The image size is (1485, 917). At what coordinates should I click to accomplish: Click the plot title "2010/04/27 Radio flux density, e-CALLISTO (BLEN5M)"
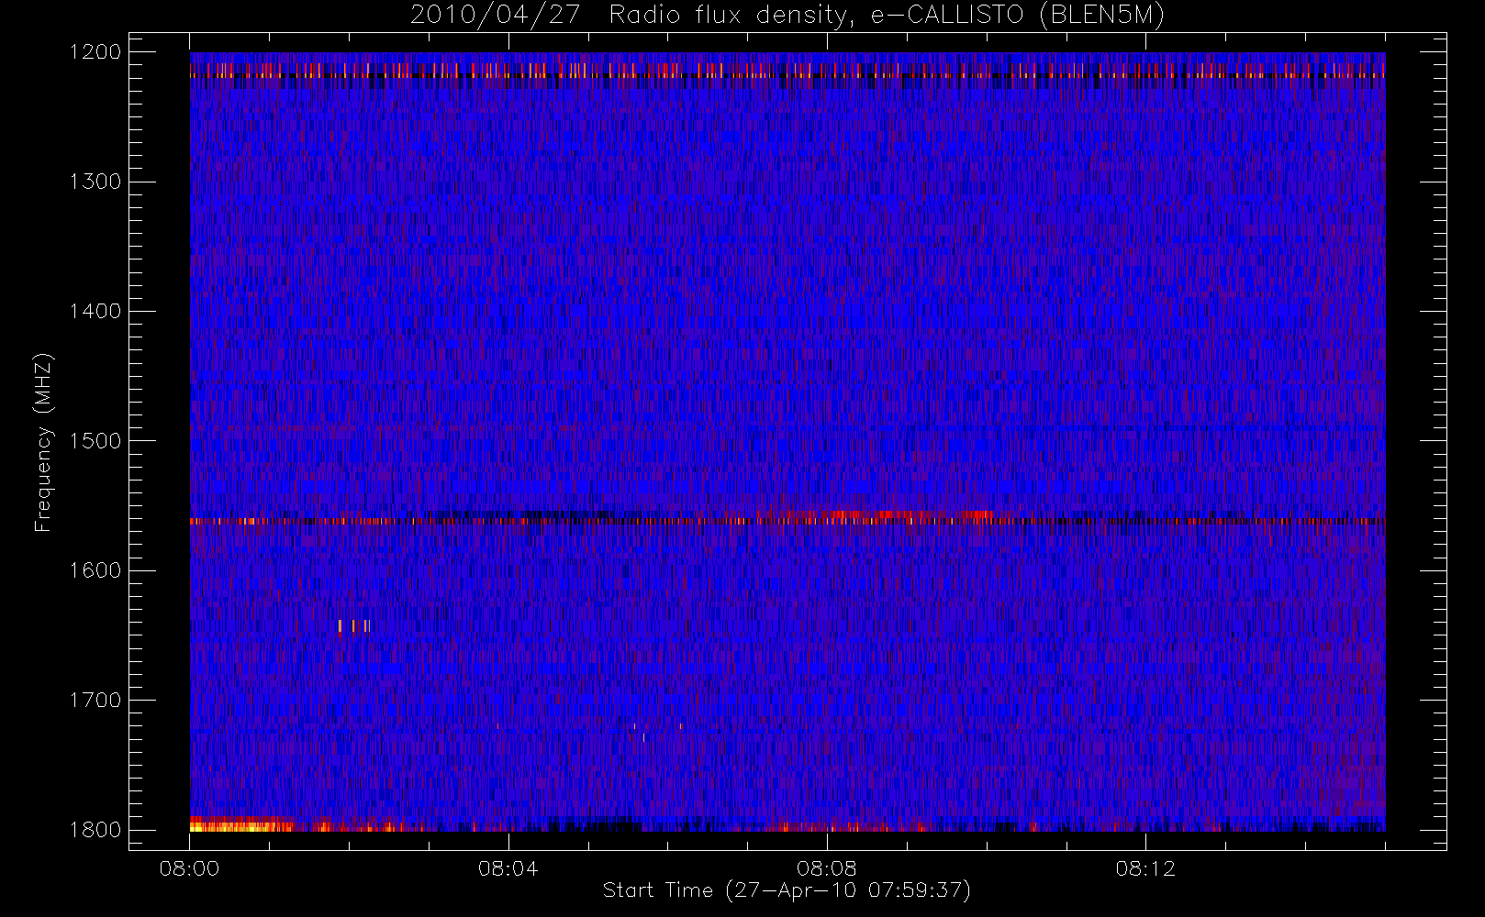(x=787, y=16)
